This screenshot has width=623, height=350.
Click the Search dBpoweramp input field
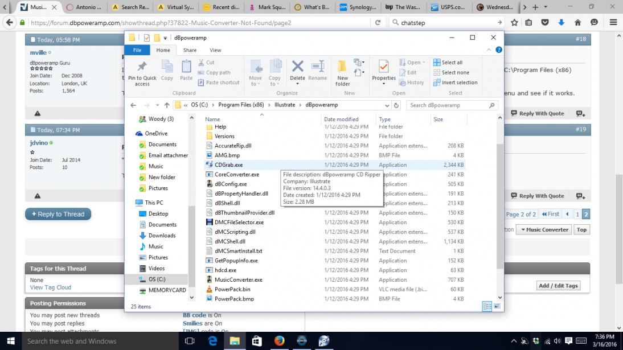(x=447, y=105)
